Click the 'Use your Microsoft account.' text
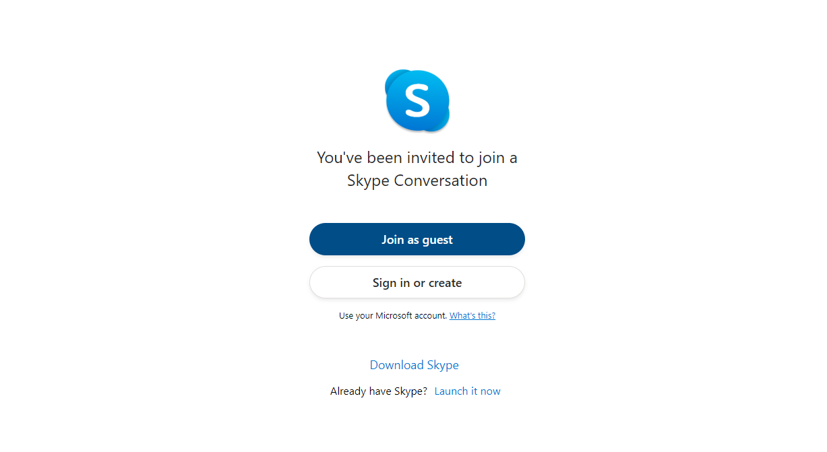This screenshot has height=452, width=827. point(392,315)
